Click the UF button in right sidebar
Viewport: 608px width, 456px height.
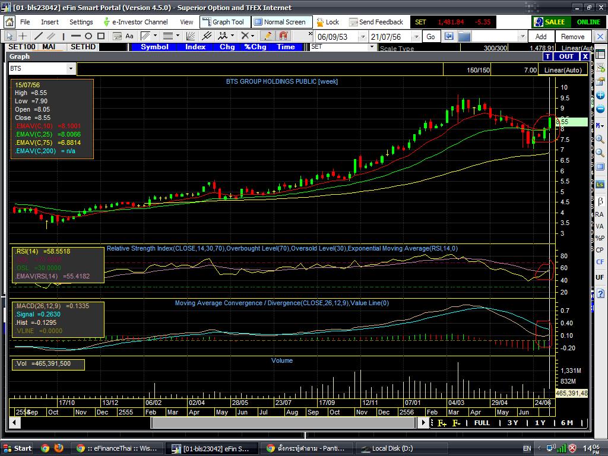click(x=600, y=277)
